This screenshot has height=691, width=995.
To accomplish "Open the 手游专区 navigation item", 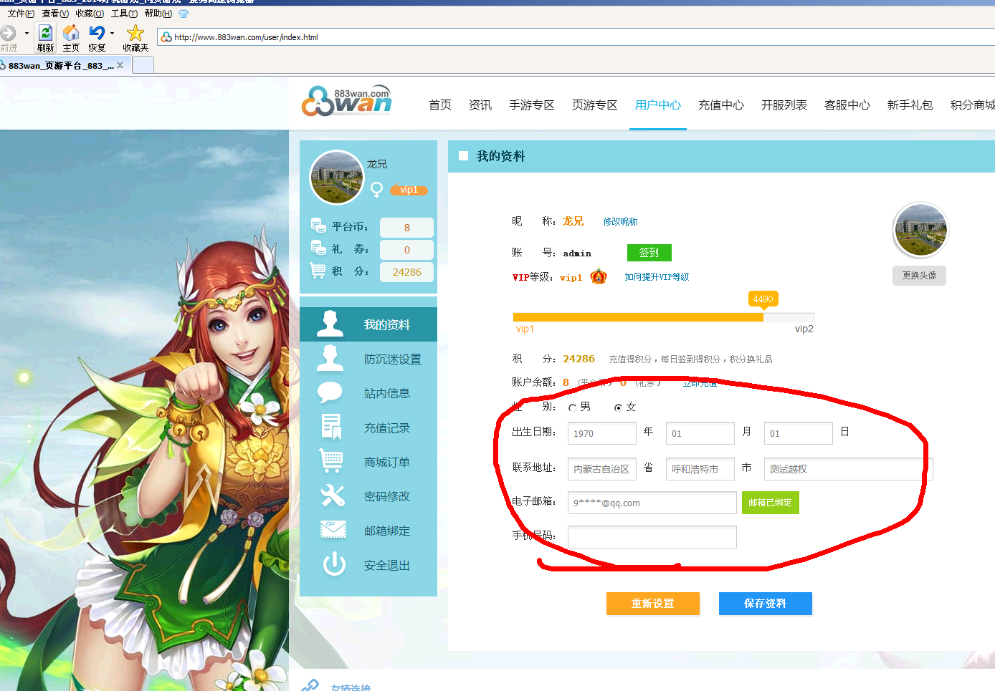I will point(532,105).
